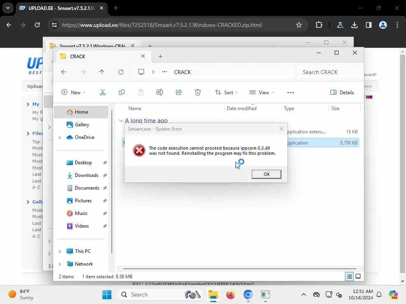406x304 pixels.
Task: Switch to large thumbnails view in status bar
Action: (x=358, y=277)
